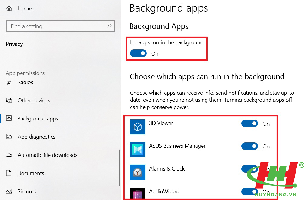Click the Automatic file downloads cloud icon
Screen dimensions: 308x200
9,155
